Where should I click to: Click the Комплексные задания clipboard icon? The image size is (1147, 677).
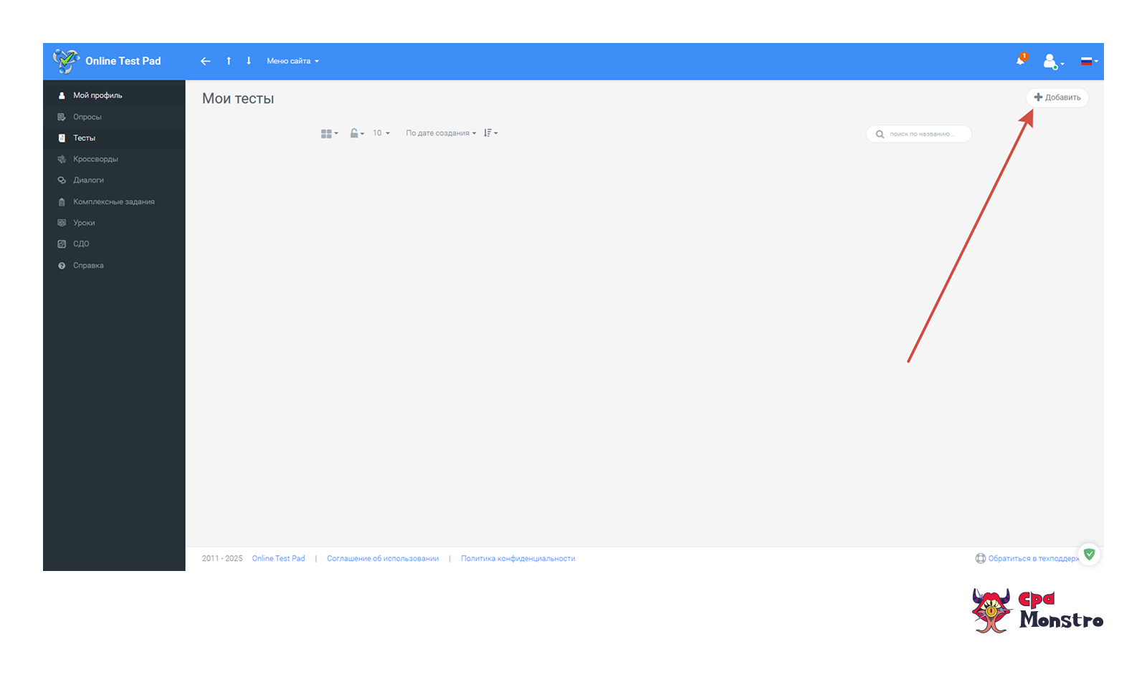tap(62, 202)
